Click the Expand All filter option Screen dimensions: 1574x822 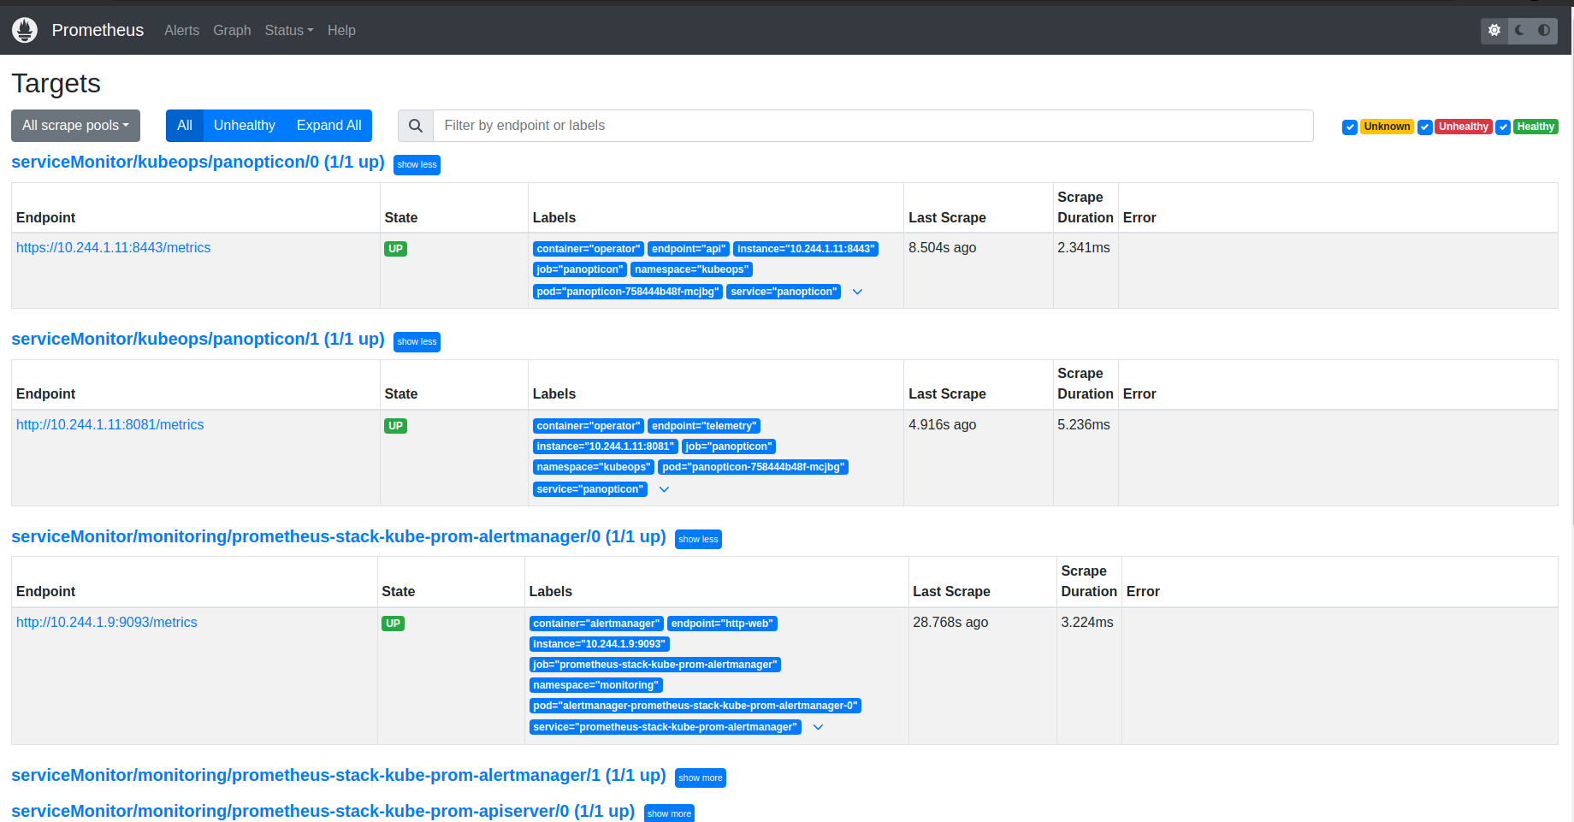tap(328, 125)
